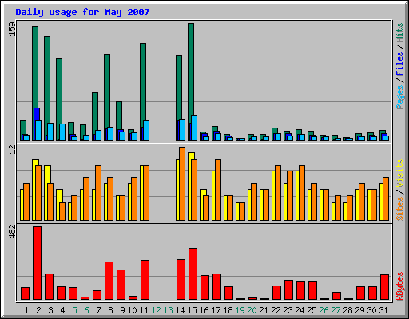Click day label "2" on the x-axis
Image resolution: width=409 pixels, height=319 pixels.
pos(38,310)
